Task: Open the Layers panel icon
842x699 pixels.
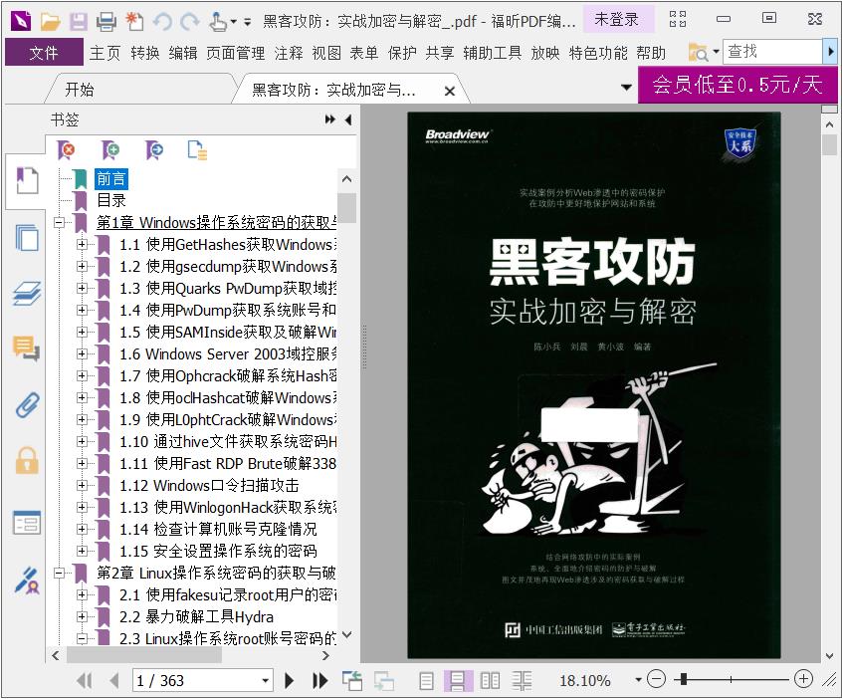Action: point(27,294)
